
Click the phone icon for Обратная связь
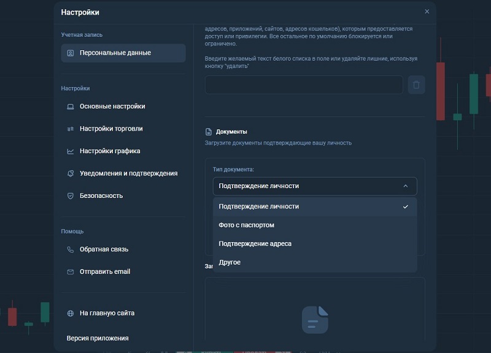click(x=71, y=249)
